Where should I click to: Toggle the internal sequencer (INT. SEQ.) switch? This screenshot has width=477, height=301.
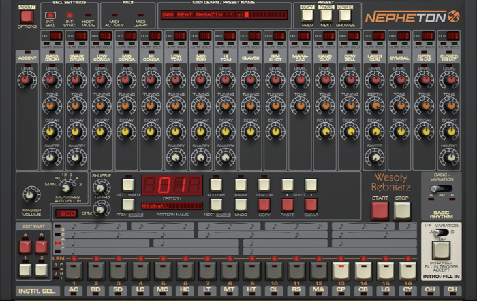click(x=50, y=15)
